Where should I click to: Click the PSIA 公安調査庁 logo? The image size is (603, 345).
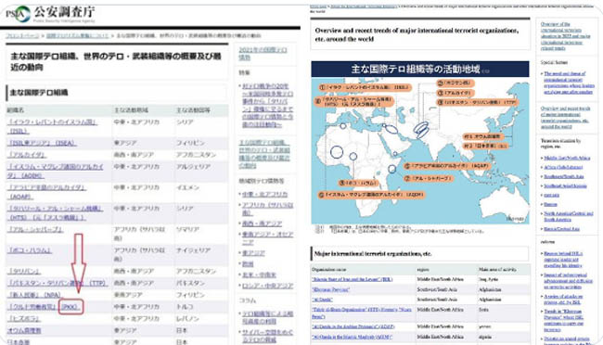(50, 14)
